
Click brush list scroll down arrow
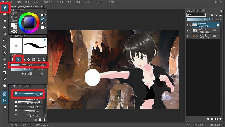[45, 115]
